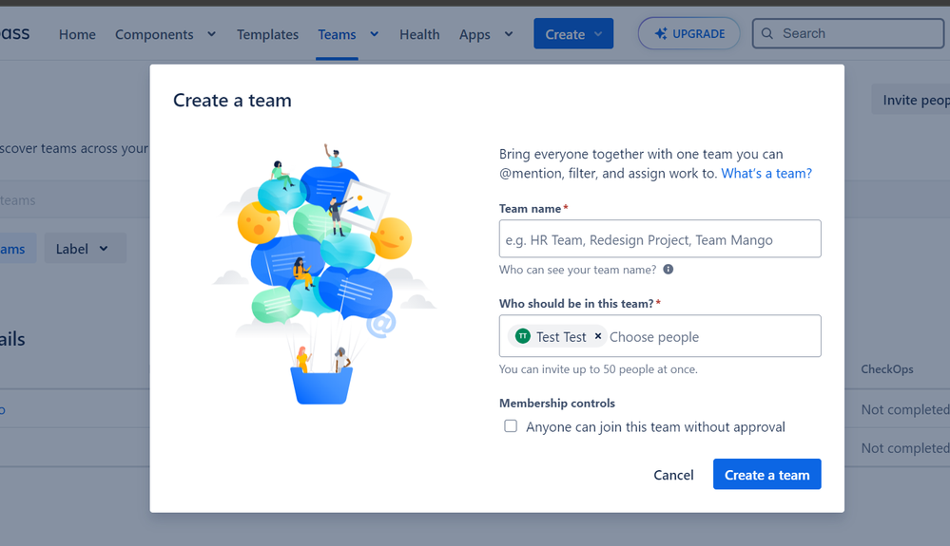Screen dimensions: 950x546
Task: Go to the Home tab
Action: tap(77, 34)
